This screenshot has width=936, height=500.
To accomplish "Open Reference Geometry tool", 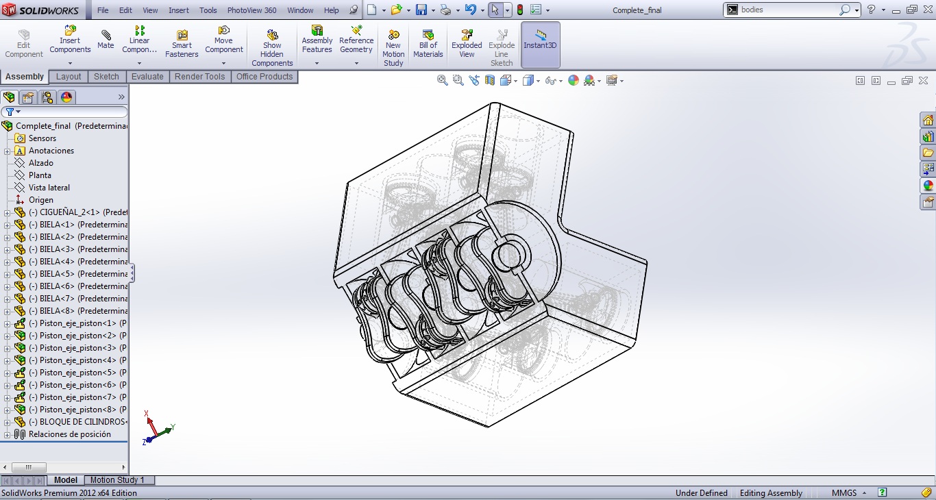I will click(356, 40).
